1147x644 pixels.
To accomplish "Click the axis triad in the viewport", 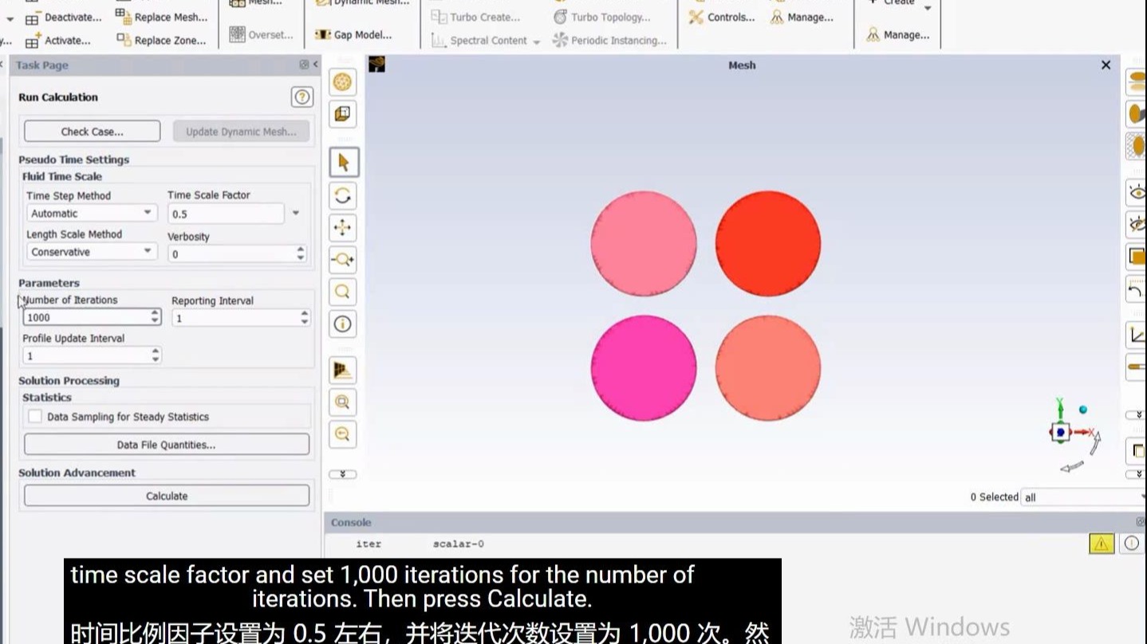I will pyautogui.click(x=1073, y=434).
